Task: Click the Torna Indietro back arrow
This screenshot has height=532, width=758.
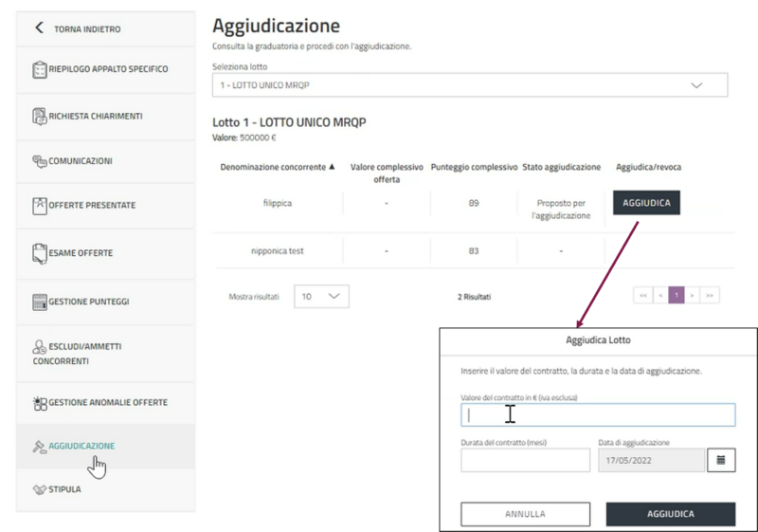Action: point(39,28)
